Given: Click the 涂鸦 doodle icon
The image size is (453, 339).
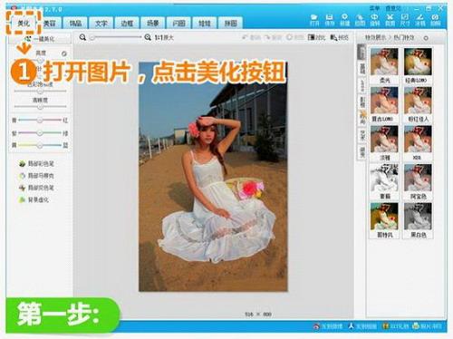Looking at the screenshot, I should pyautogui.click(x=419, y=20).
